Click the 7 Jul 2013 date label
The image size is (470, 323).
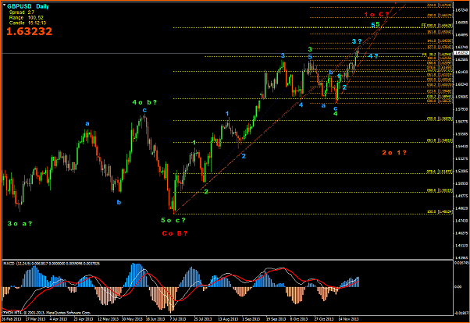pyautogui.click(x=178, y=319)
